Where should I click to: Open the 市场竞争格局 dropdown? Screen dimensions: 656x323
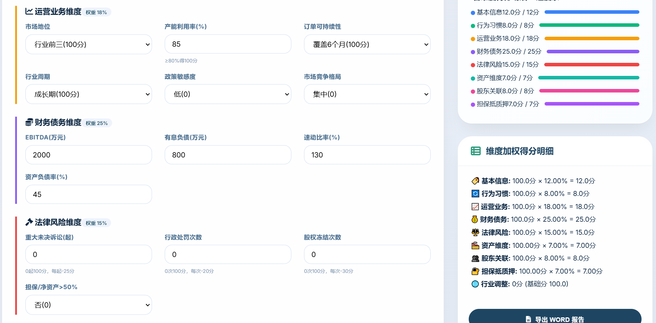[367, 94]
